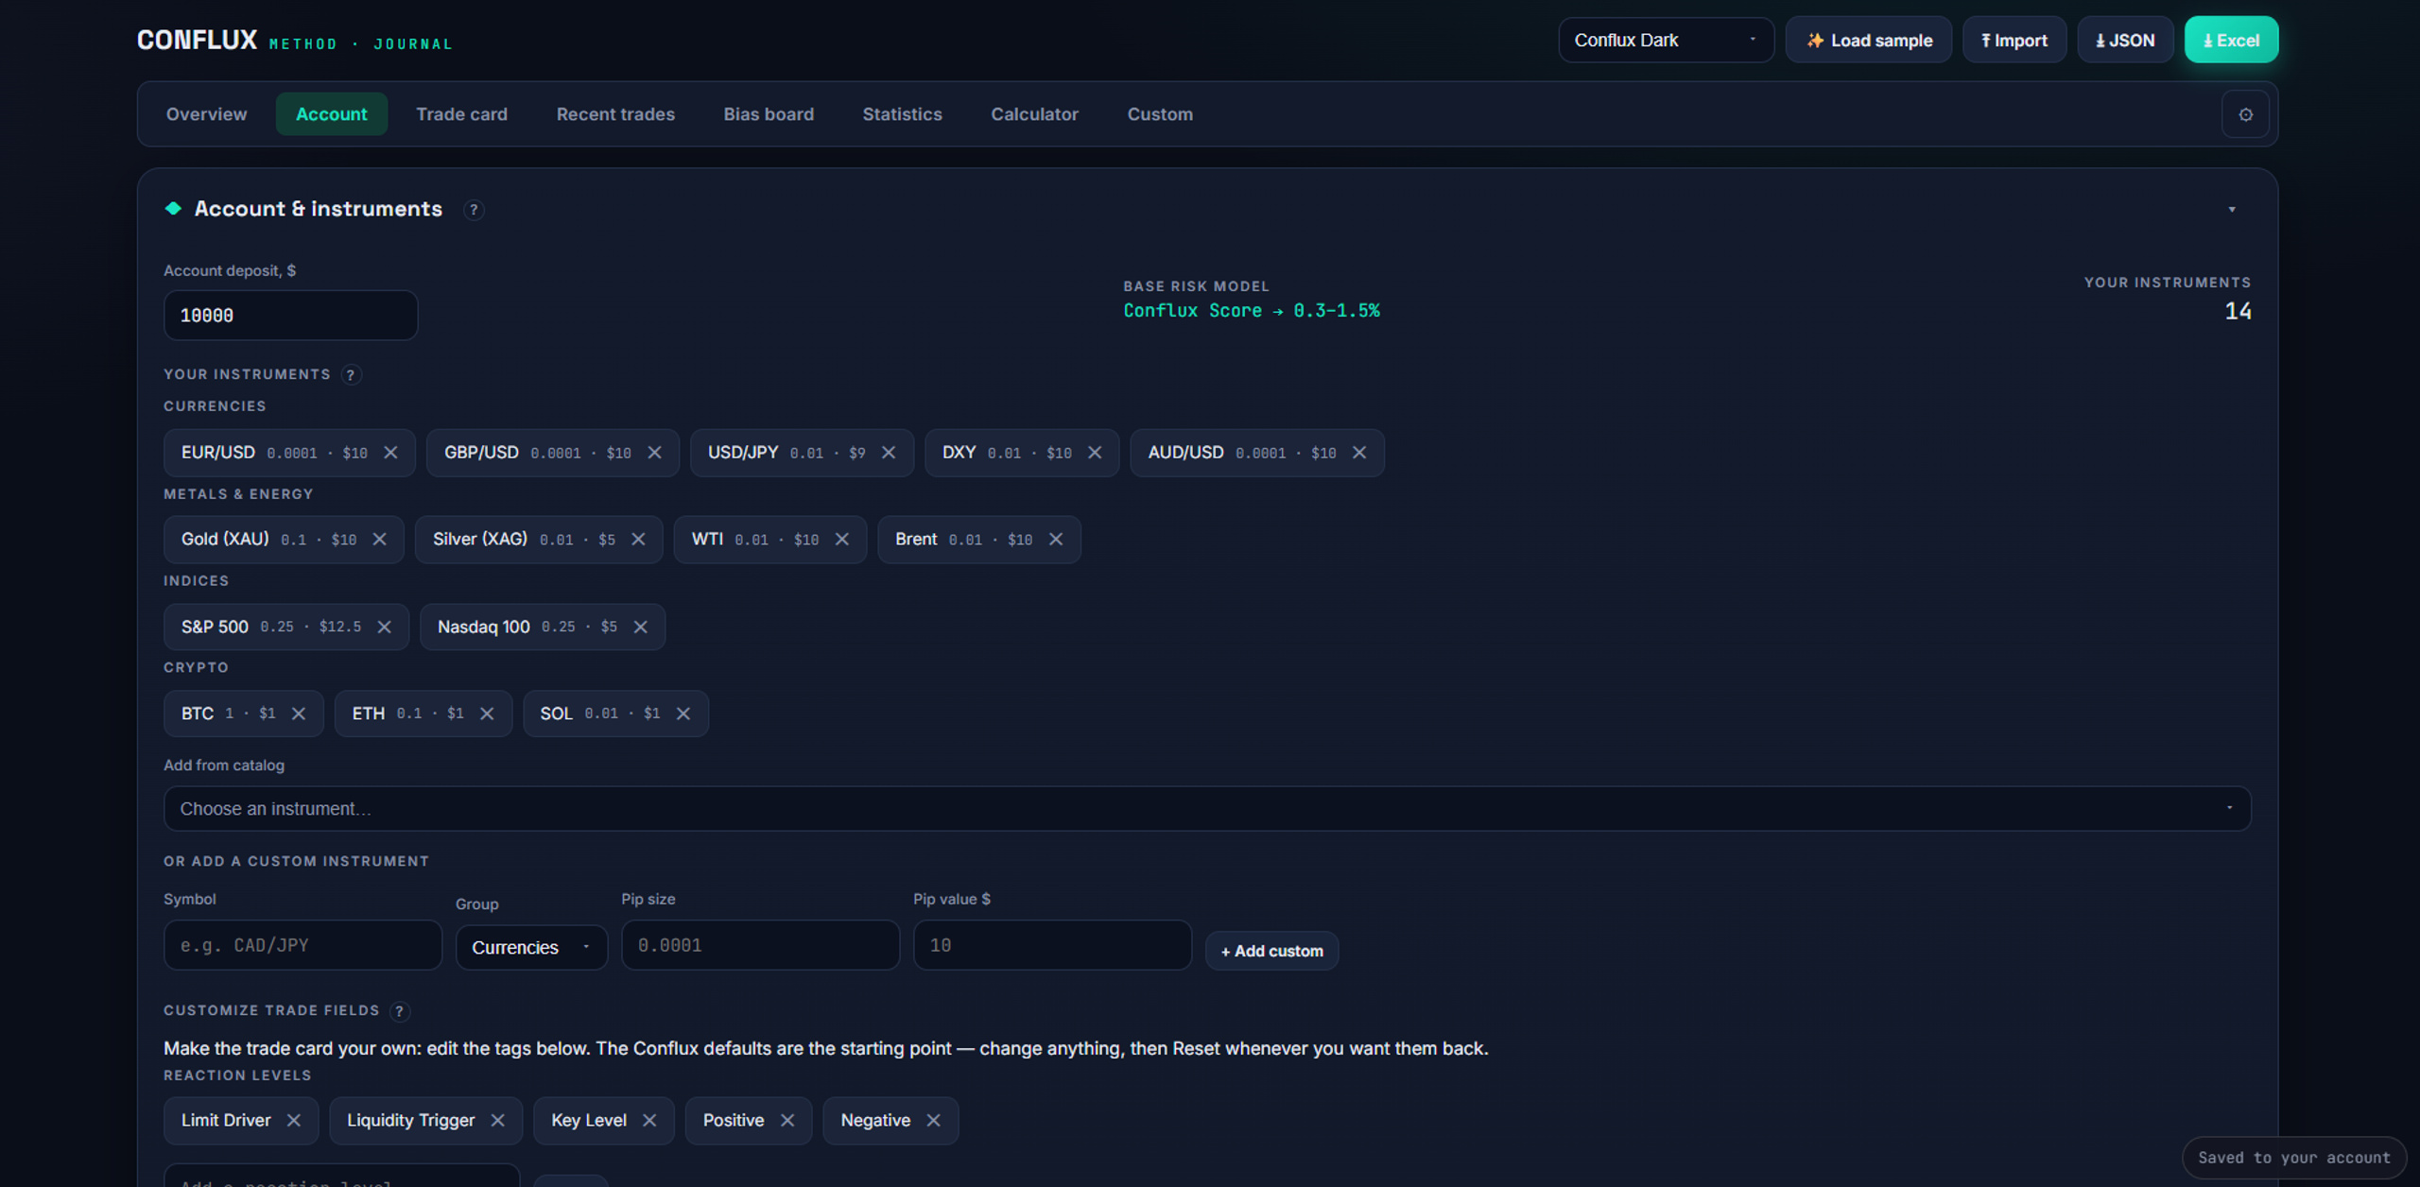Open settings gear in the tab bar
Viewport: 2420px width, 1187px height.
tap(2245, 114)
